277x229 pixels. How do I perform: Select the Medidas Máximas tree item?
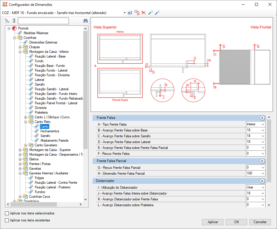(36, 33)
